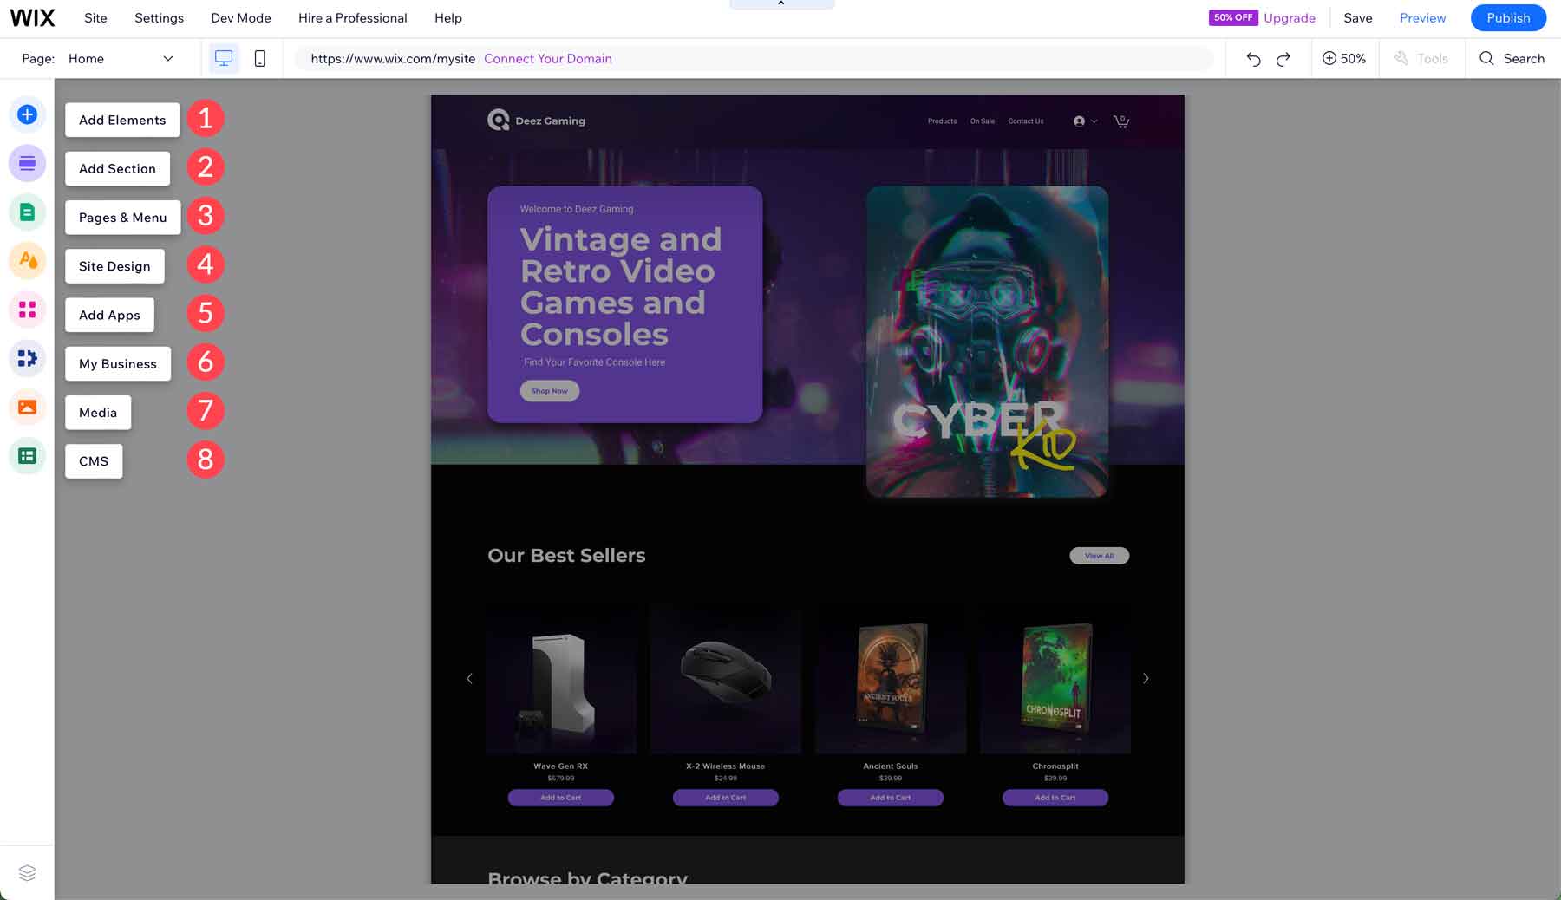Screen dimensions: 1561x900
Task: Click the Connect Your Domain link
Action: (548, 58)
